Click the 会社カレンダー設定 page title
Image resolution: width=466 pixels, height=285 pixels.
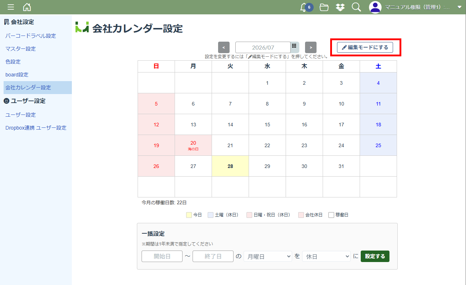[138, 28]
